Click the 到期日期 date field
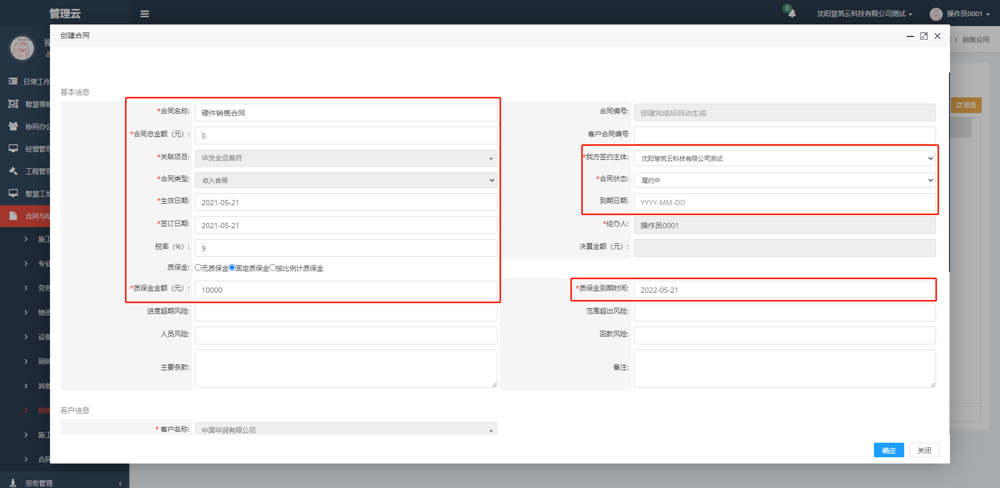This screenshot has width=1000, height=488. click(784, 202)
